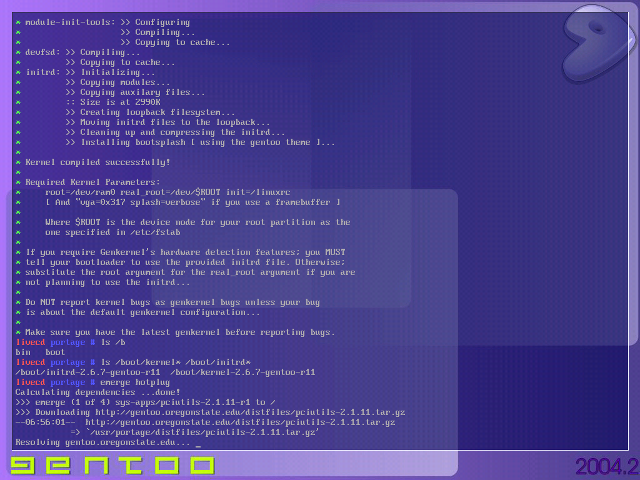Click the ">>> Downloading" pciutils line
640x480 pixels.
click(210, 412)
